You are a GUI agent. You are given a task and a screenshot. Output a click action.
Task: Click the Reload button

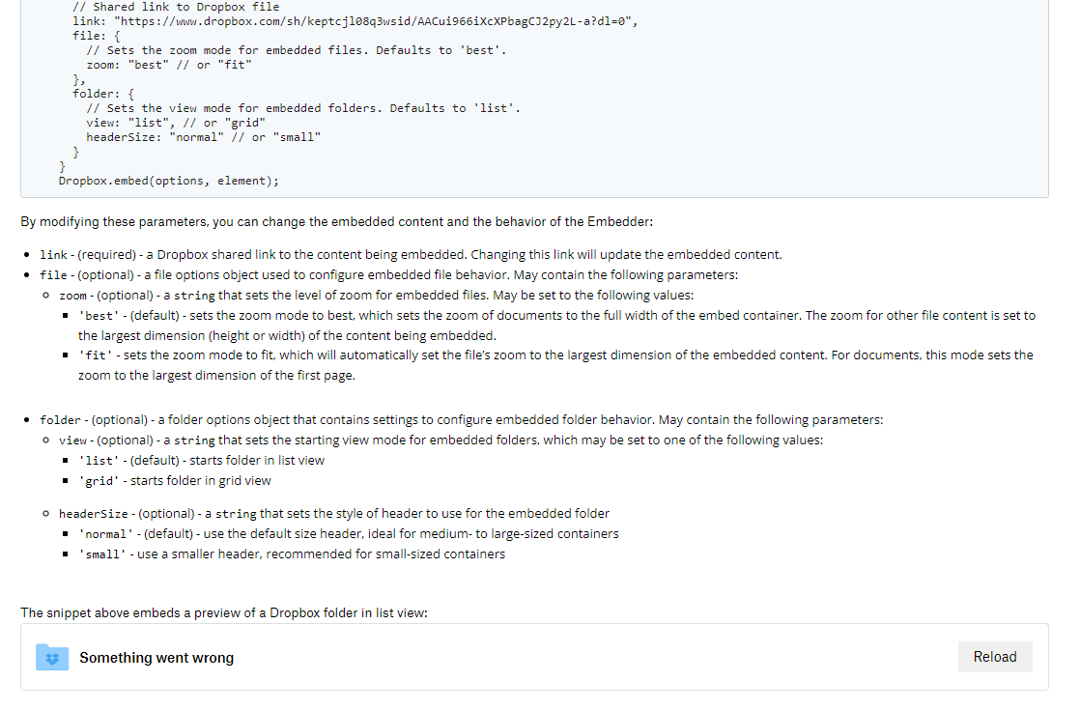click(x=995, y=657)
